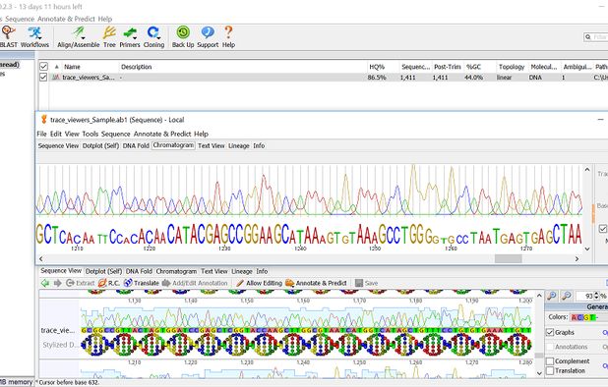
Task: Open the Annotate & Predict dropdown in the viewer toolbar
Action: [316, 283]
